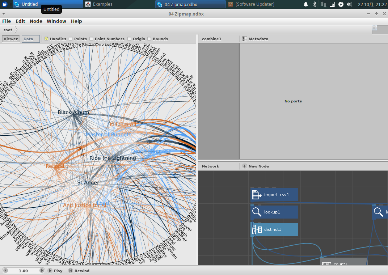The width and height of the screenshot is (388, 275).
Task: Click the Death Magnetic label
Action: [151, 151]
